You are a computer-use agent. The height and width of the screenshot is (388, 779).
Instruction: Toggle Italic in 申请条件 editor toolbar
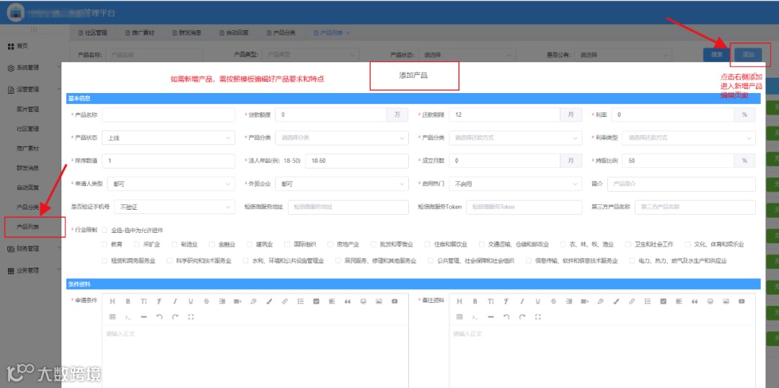point(175,301)
